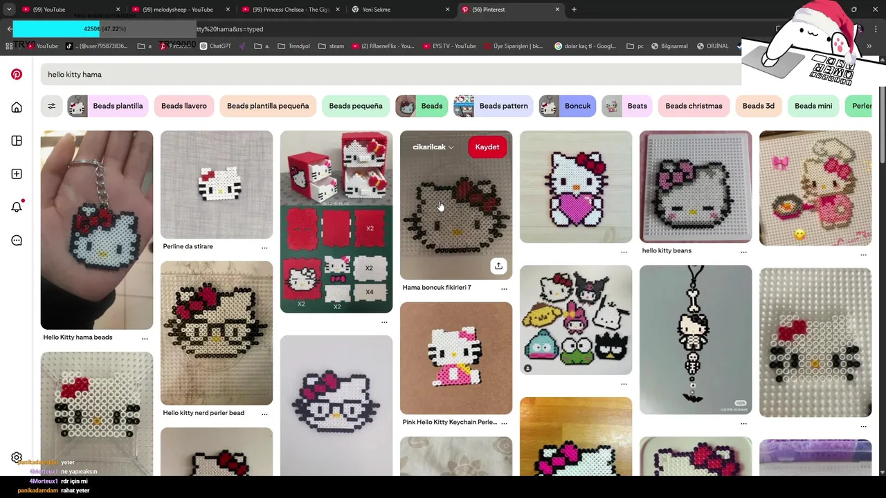This screenshot has height=498, width=886.
Task: Close the Yeni Sekme tab
Action: tap(447, 10)
